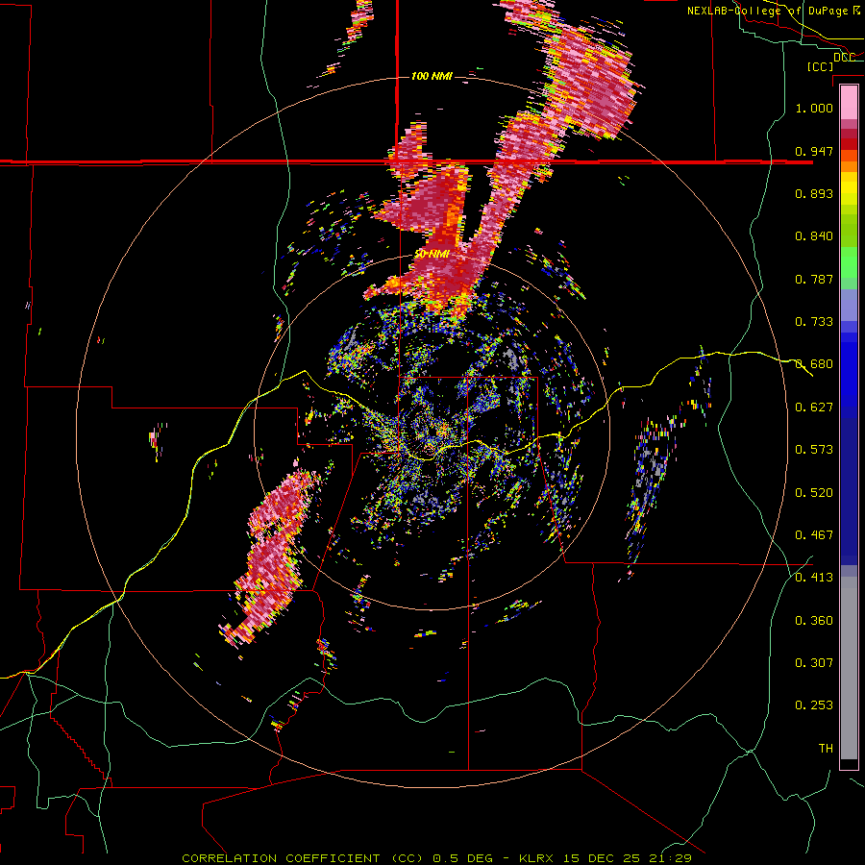Click the 0.253 scale value
The height and width of the screenshot is (865, 865).
pyautogui.click(x=814, y=705)
